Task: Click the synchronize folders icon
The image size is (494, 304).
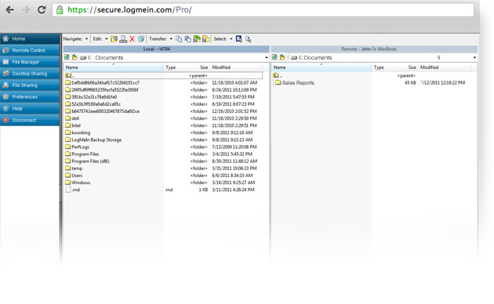Action: point(197,38)
